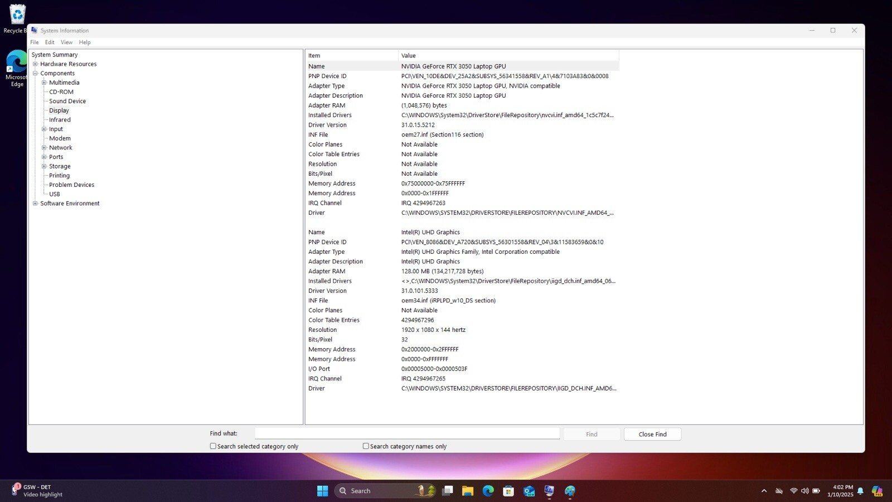Click Resolution value 1920 x 1080 x 144 hertz
This screenshot has height=502, width=892.
click(433, 330)
